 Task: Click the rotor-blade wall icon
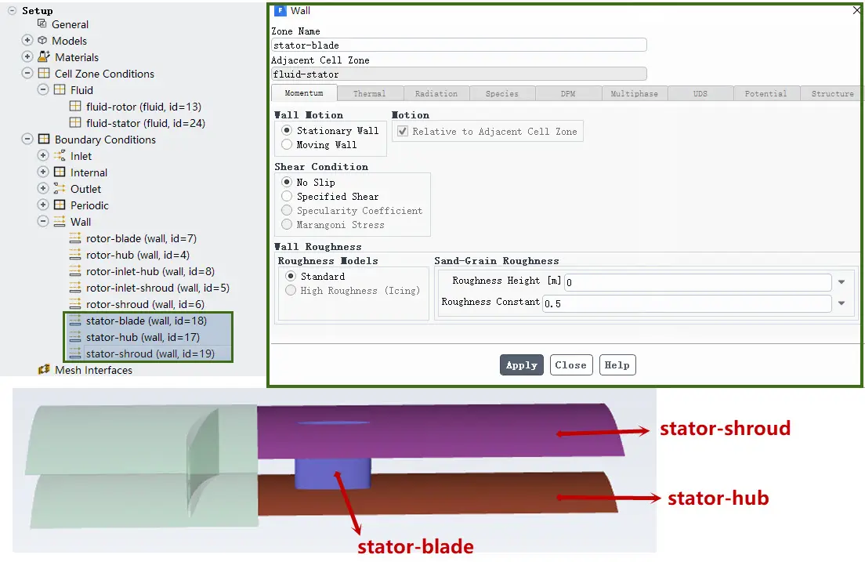75,238
